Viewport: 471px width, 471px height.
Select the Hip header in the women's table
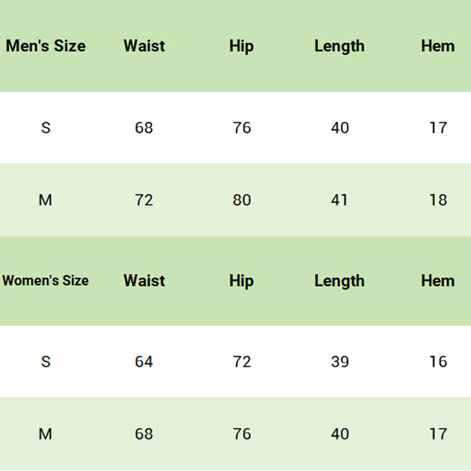pos(241,281)
